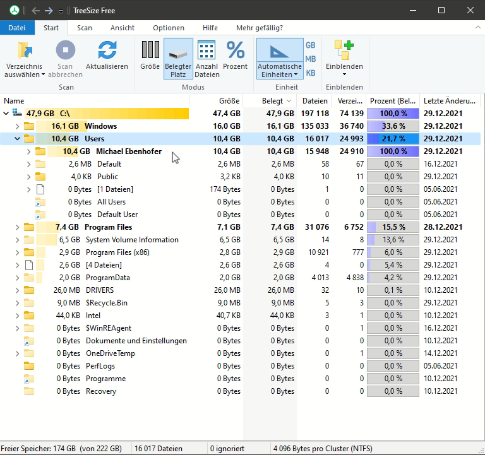Sort by the Belegt column header
Image resolution: width=485 pixels, height=455 pixels.
point(270,101)
